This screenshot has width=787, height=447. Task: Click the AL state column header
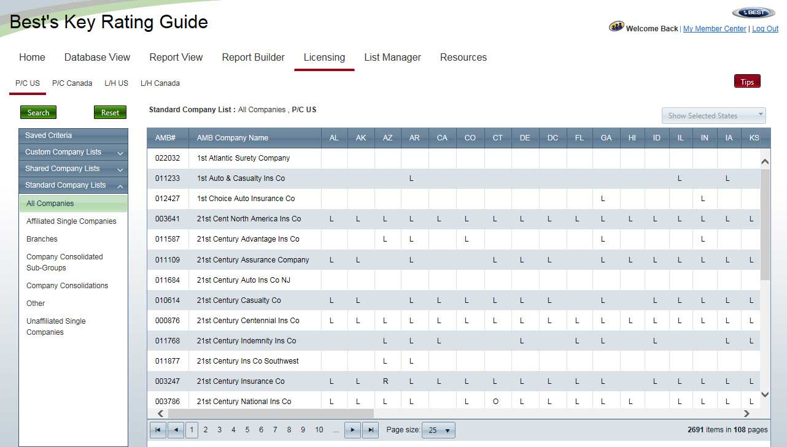point(334,137)
